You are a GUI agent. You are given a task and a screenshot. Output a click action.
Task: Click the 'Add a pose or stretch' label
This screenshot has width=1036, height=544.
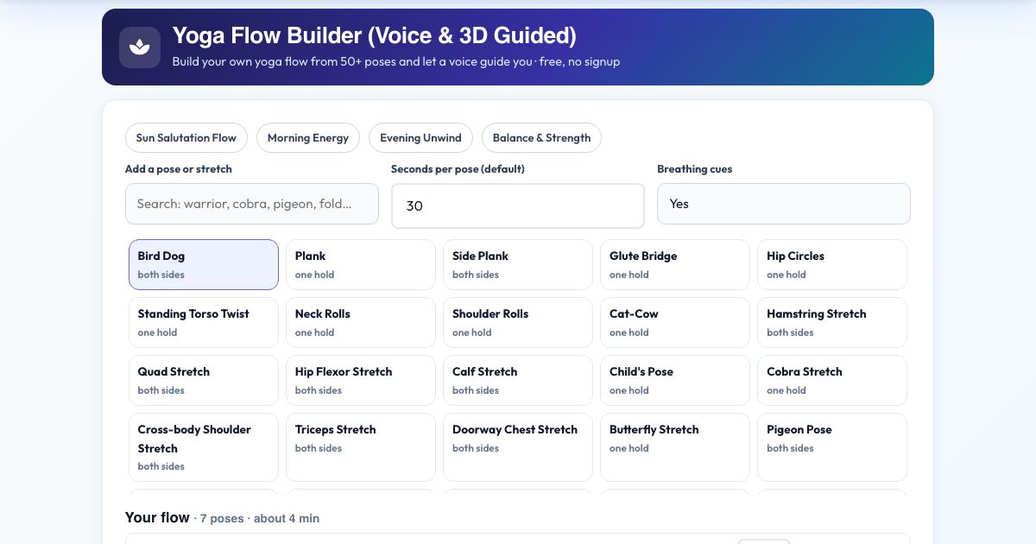tap(179, 169)
